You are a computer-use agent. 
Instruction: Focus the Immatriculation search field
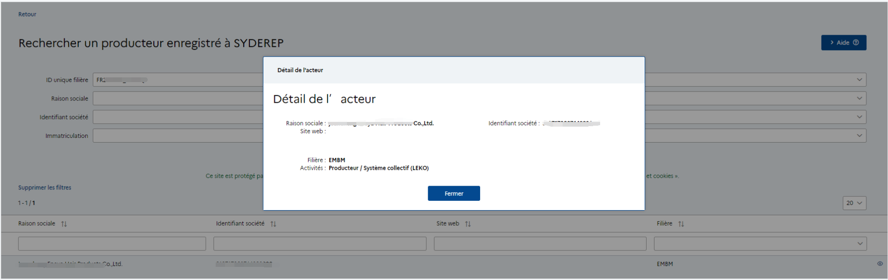click(x=178, y=136)
